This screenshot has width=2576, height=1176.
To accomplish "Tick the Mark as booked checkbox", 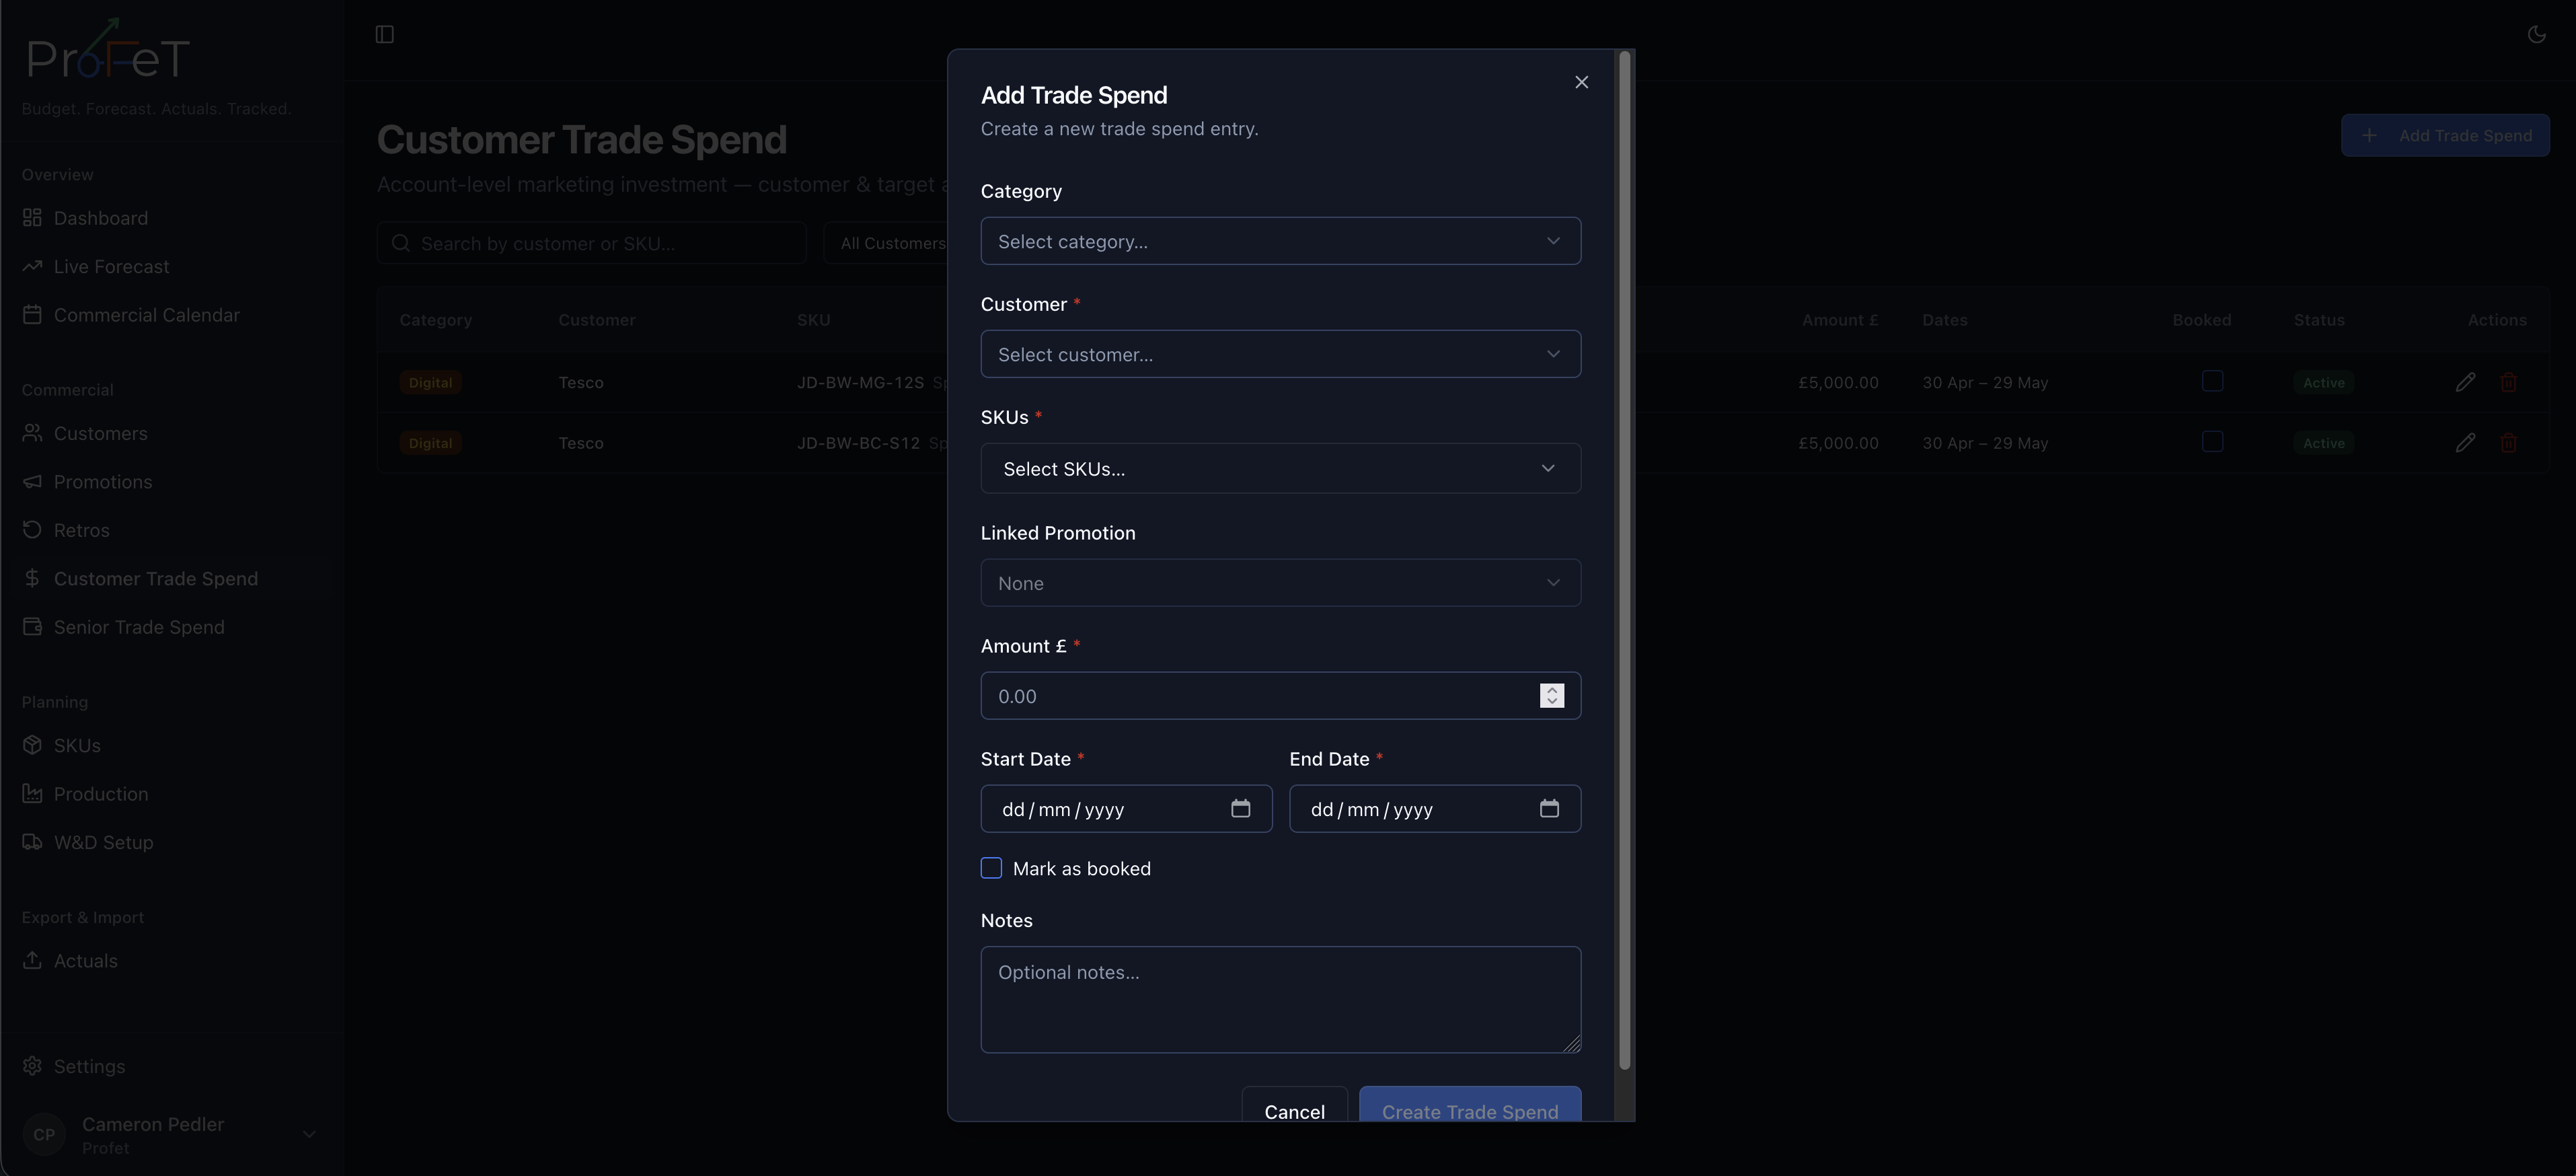I will (991, 868).
